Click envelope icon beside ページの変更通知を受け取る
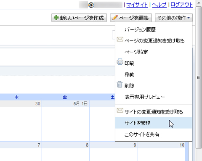Image resolution: width=202 pixels, height=161 pixels. pos(120,40)
